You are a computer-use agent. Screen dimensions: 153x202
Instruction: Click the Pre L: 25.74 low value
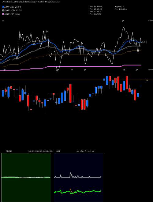click(x=96, y=11)
